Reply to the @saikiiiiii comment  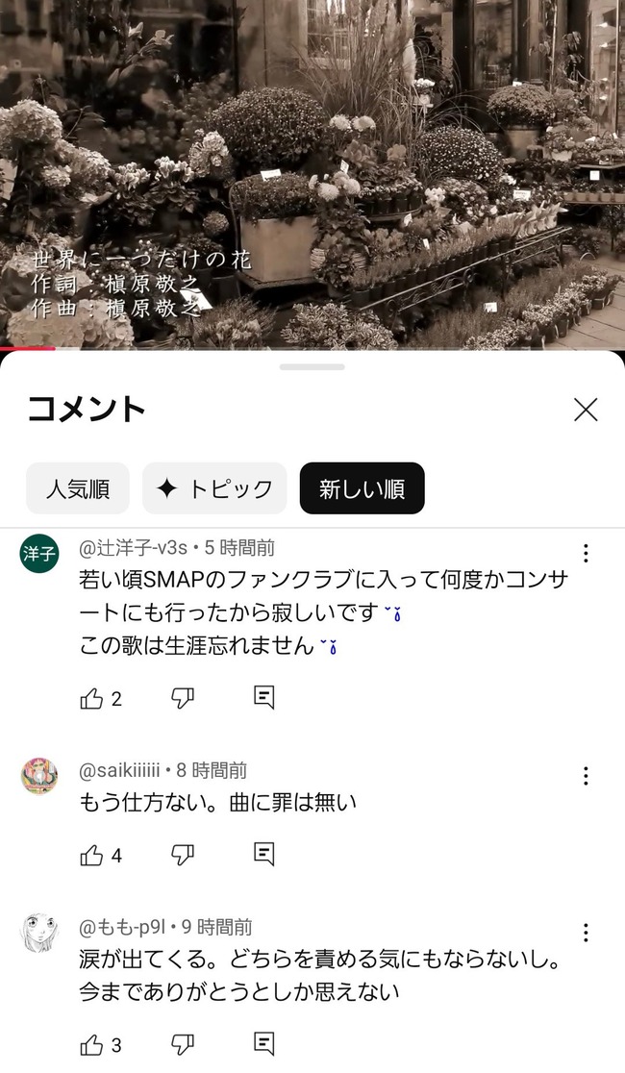click(263, 854)
